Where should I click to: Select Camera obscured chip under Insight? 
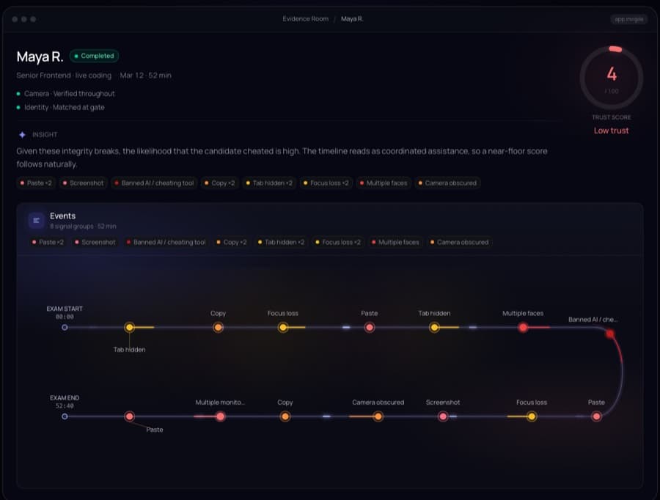click(447, 183)
